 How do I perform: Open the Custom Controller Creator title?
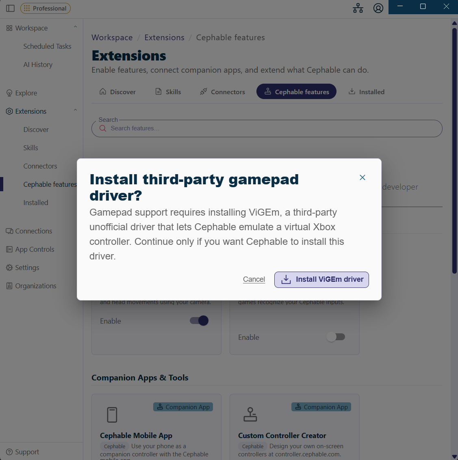tap(282, 436)
